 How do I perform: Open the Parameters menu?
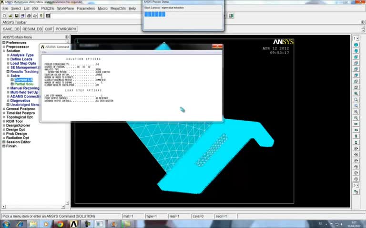86,9
